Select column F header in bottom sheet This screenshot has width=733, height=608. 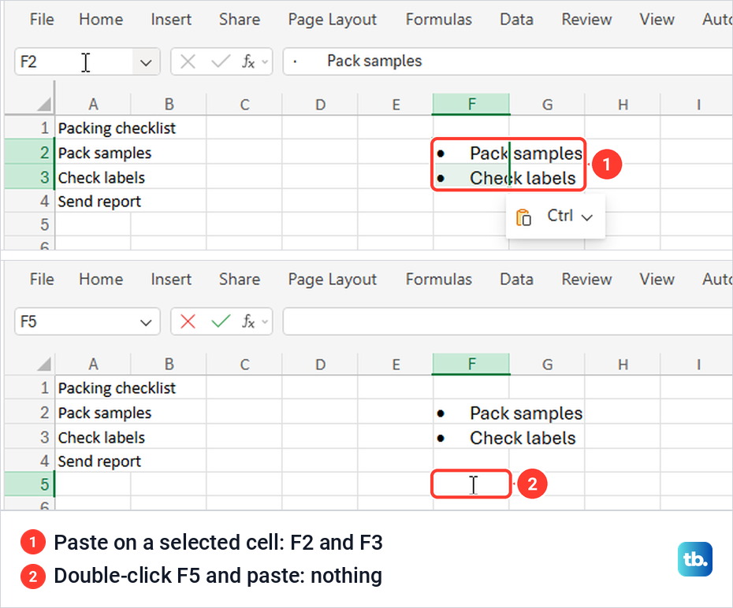471,364
